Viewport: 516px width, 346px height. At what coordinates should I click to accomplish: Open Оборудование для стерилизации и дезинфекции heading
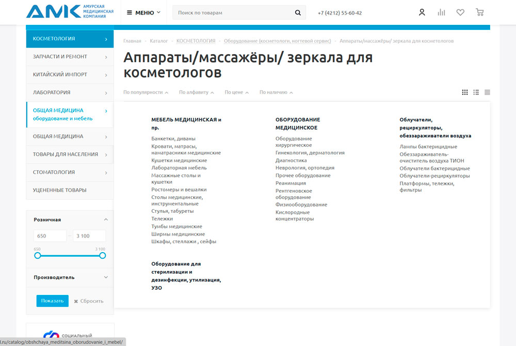pyautogui.click(x=186, y=276)
